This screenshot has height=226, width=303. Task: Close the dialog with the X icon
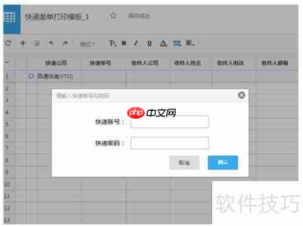tap(242, 95)
